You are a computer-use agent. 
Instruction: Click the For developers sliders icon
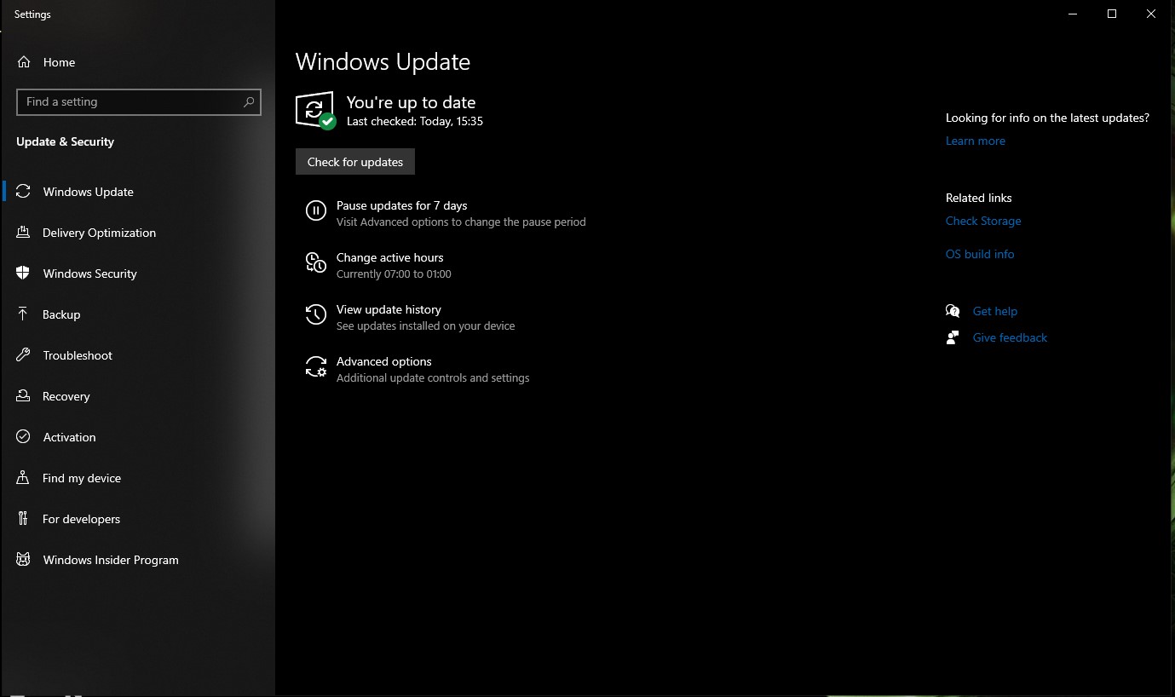[24, 519]
